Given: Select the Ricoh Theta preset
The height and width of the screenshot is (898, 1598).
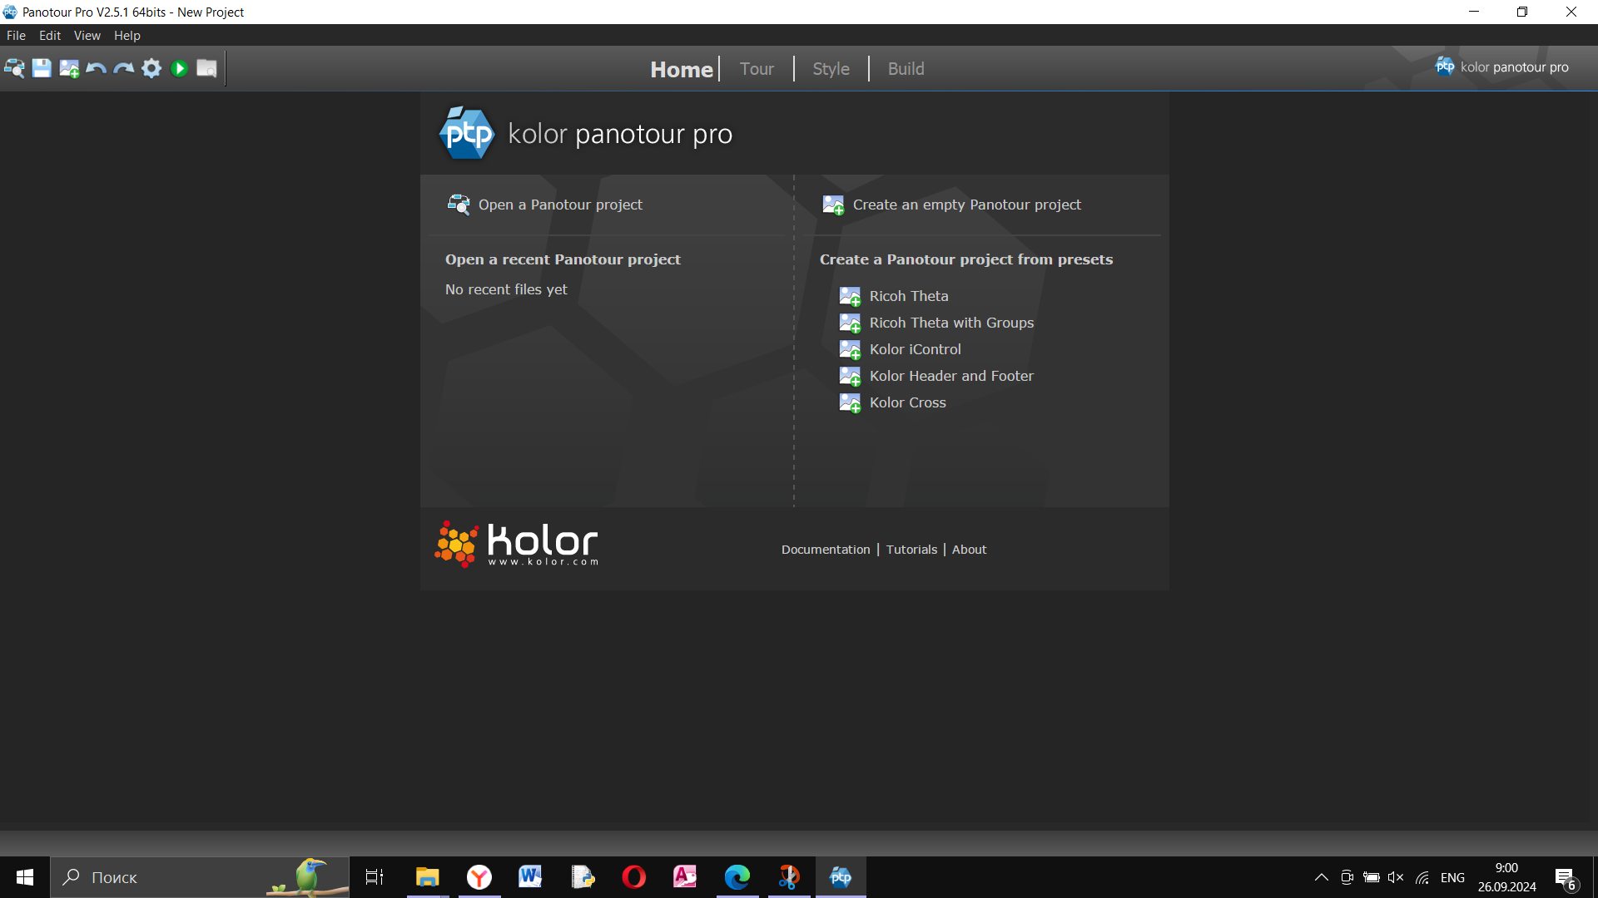Looking at the screenshot, I should click(909, 296).
